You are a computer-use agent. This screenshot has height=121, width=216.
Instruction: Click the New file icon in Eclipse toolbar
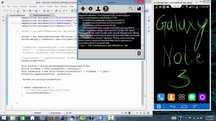[x=5, y=11]
